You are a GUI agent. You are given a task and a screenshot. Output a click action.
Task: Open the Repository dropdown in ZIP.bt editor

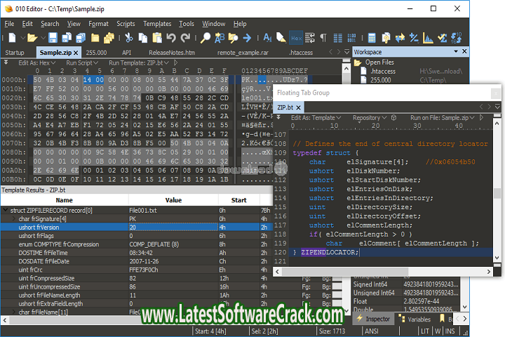(x=369, y=118)
